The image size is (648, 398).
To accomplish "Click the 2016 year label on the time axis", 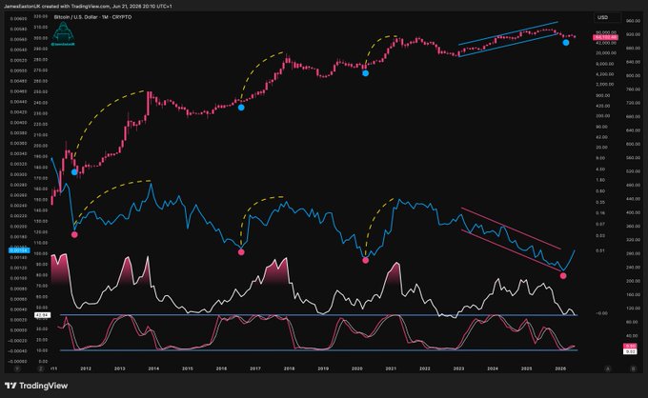I will [x=221, y=368].
